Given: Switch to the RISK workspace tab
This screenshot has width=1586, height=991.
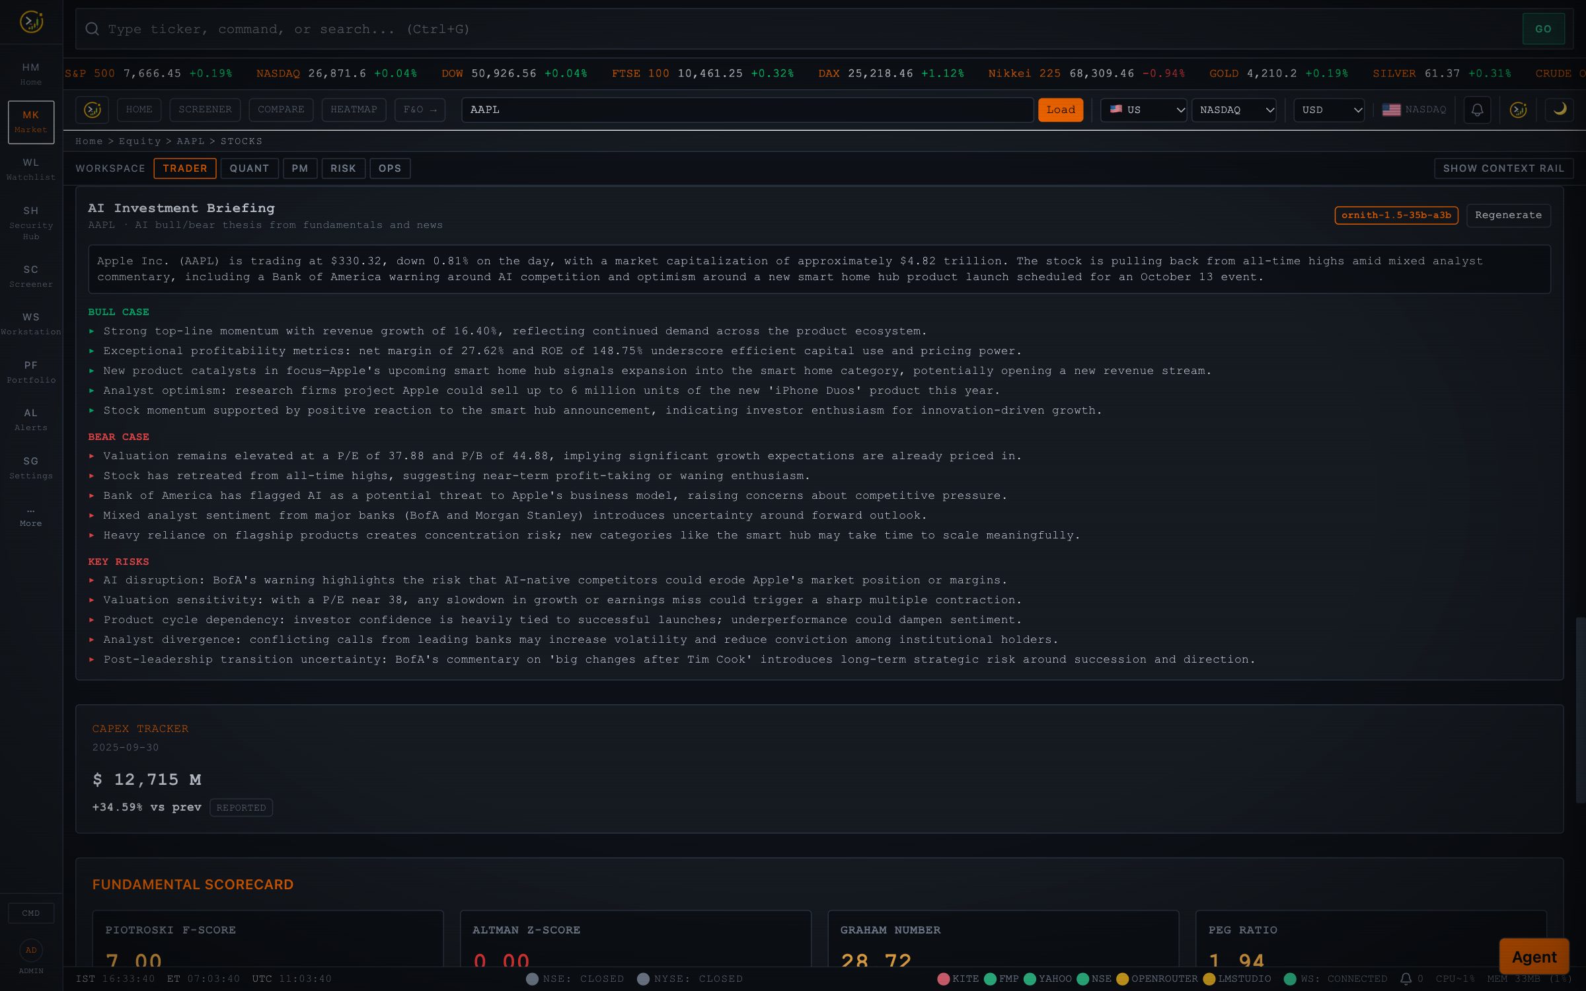Looking at the screenshot, I should point(343,168).
